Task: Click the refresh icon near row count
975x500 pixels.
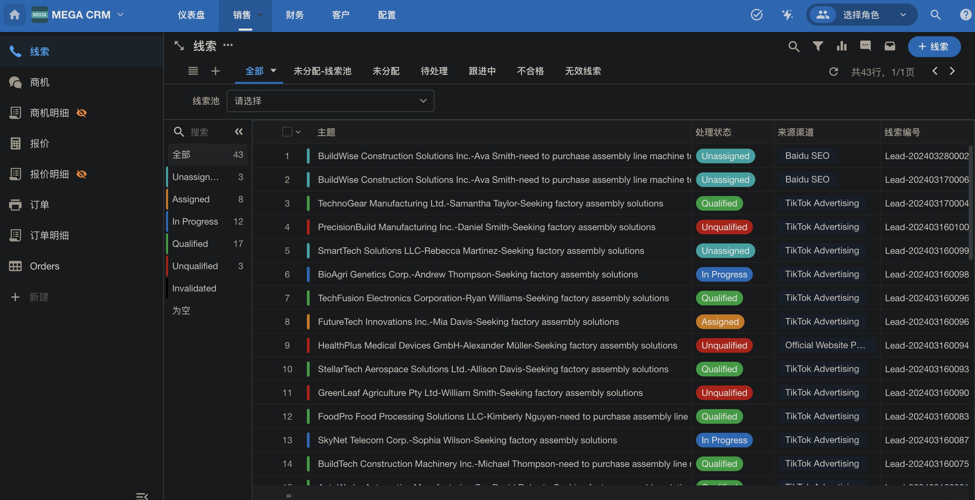Action: pos(833,71)
